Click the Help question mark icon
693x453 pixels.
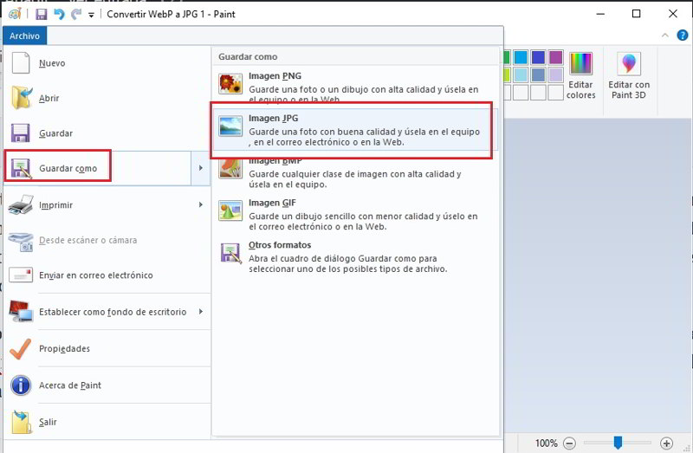680,36
